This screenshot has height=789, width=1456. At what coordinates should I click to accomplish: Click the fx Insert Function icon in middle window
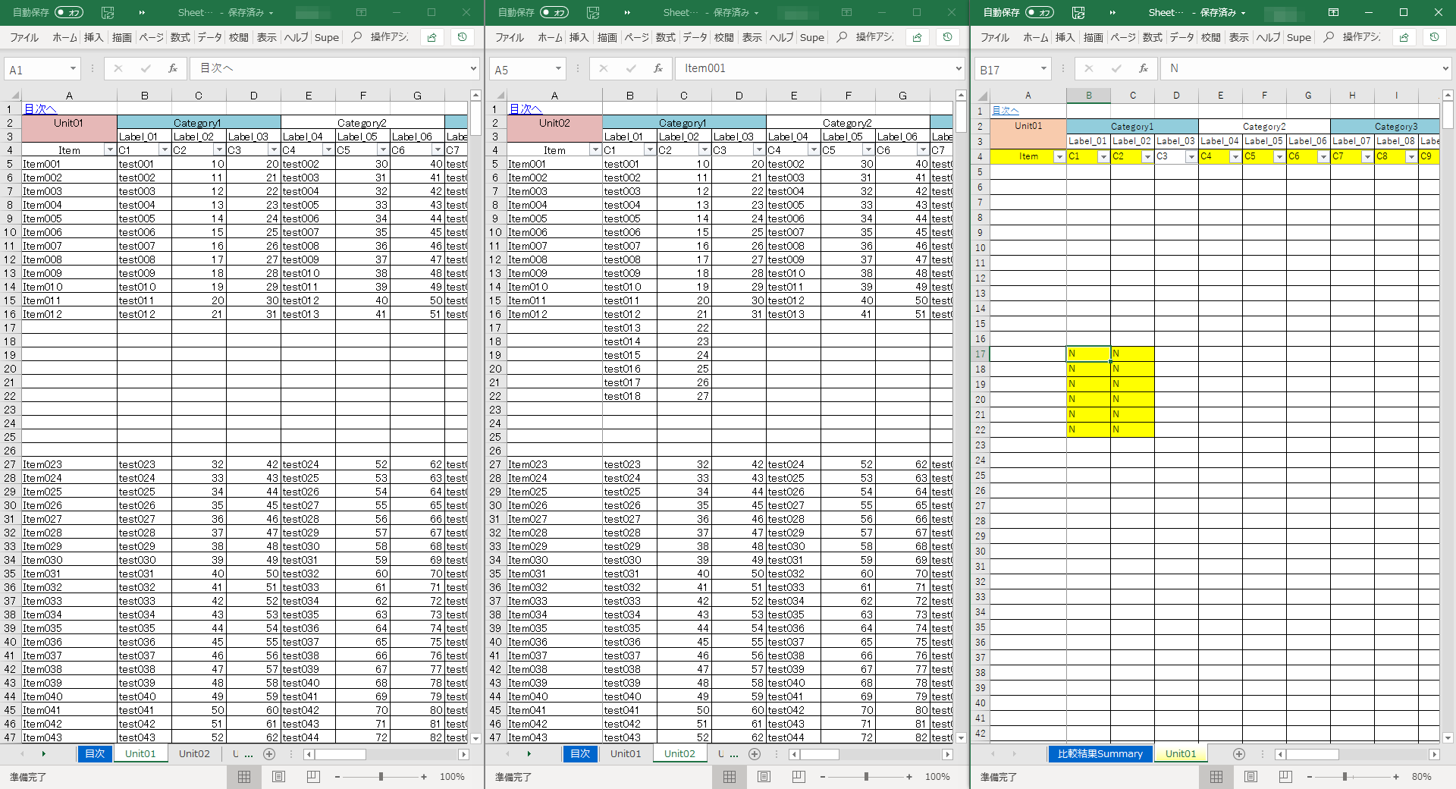pyautogui.click(x=658, y=69)
